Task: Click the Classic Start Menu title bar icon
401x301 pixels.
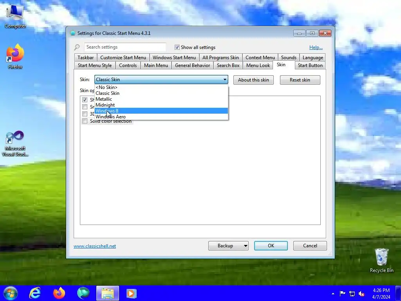Action: click(x=73, y=33)
